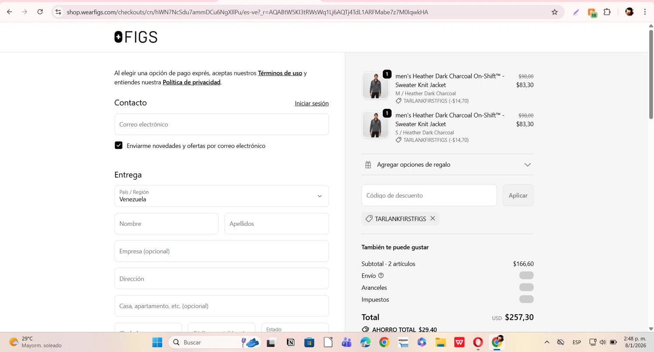Expand Agregar opciones de regalo
654x352 pixels.
pyautogui.click(x=447, y=164)
